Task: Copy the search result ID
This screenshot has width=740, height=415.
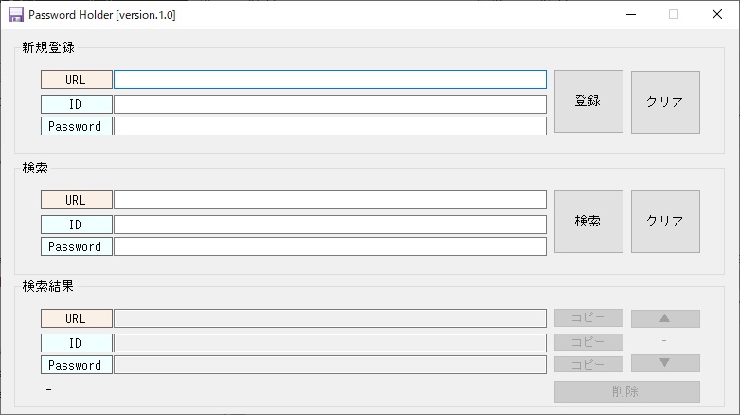Action: (588, 342)
